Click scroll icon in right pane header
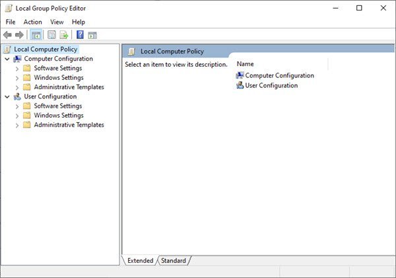Image resolution: width=396 pixels, height=278 pixels. coord(131,52)
